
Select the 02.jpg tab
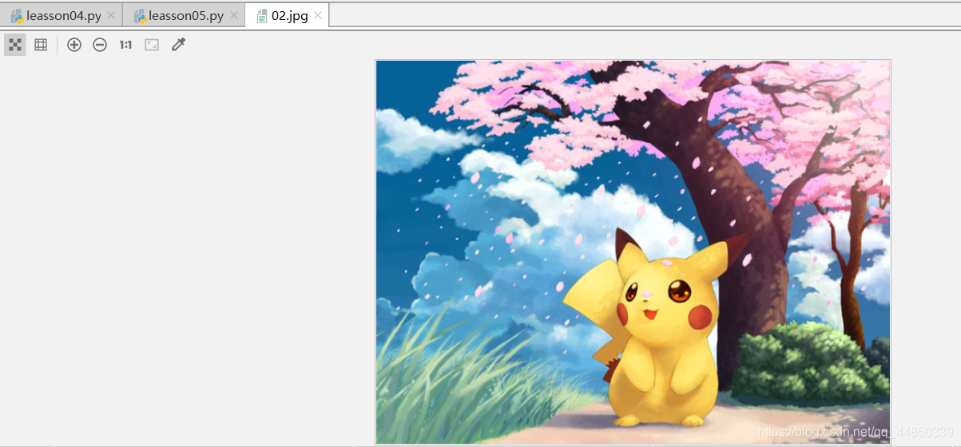click(288, 15)
